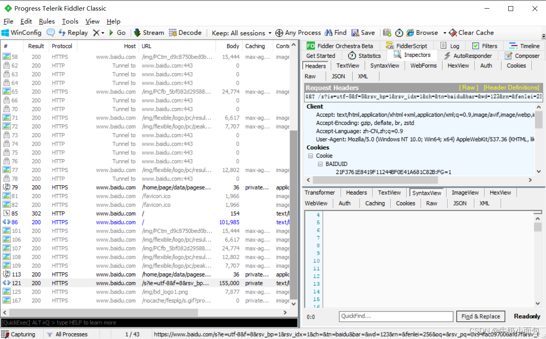
Task: Open the Keep: All sessions dropdown
Action: (x=241, y=32)
